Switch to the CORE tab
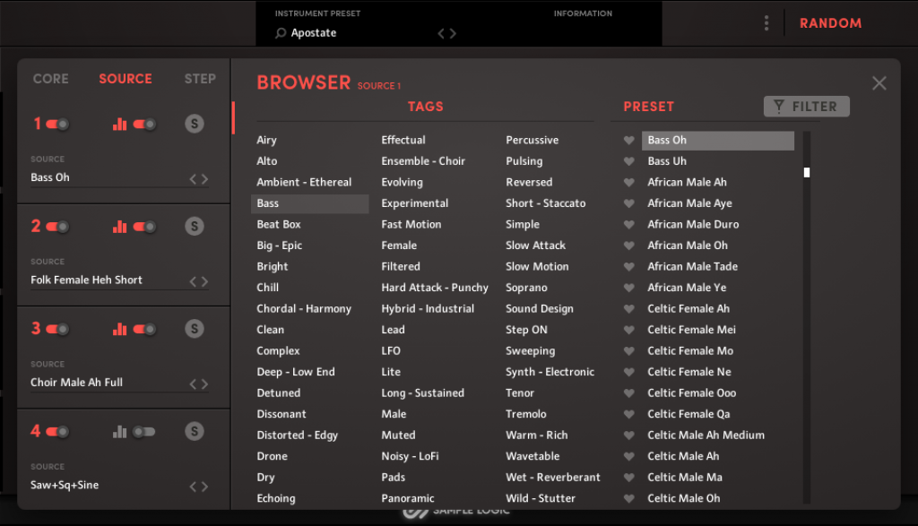The image size is (918, 526). 51,78
